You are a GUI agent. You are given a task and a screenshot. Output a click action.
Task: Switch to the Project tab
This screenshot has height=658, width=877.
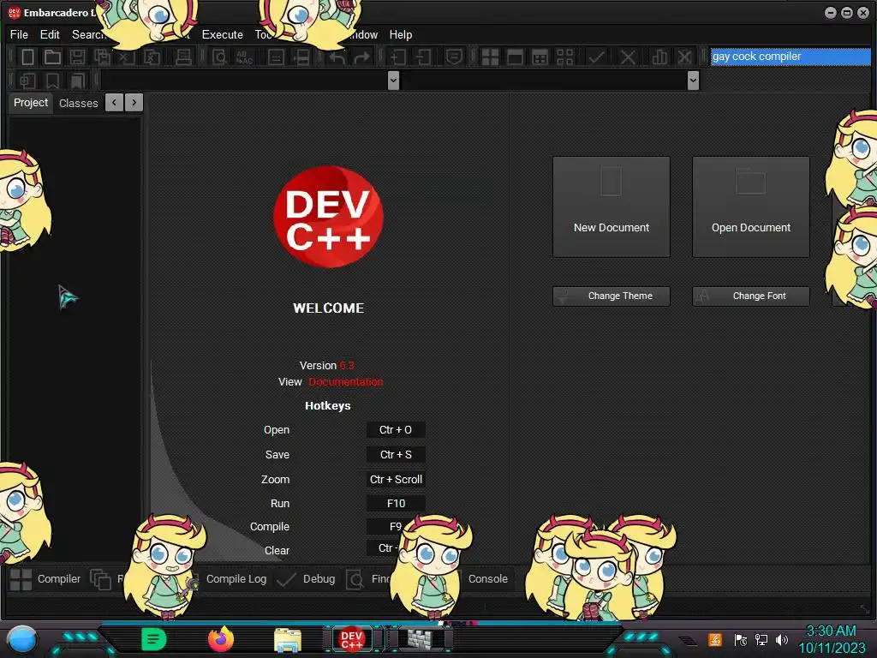click(31, 103)
